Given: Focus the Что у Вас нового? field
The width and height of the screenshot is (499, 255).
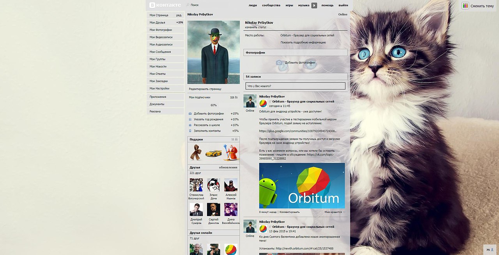Looking at the screenshot, I should point(296,86).
